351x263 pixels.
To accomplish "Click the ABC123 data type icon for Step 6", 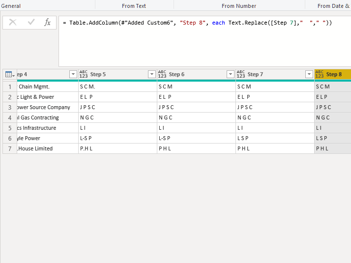I will tap(162, 74).
